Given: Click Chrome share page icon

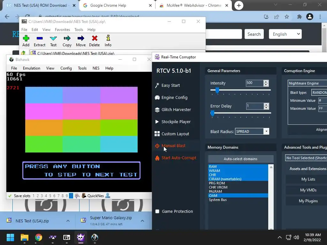Looking at the screenshot, I should [277, 17].
